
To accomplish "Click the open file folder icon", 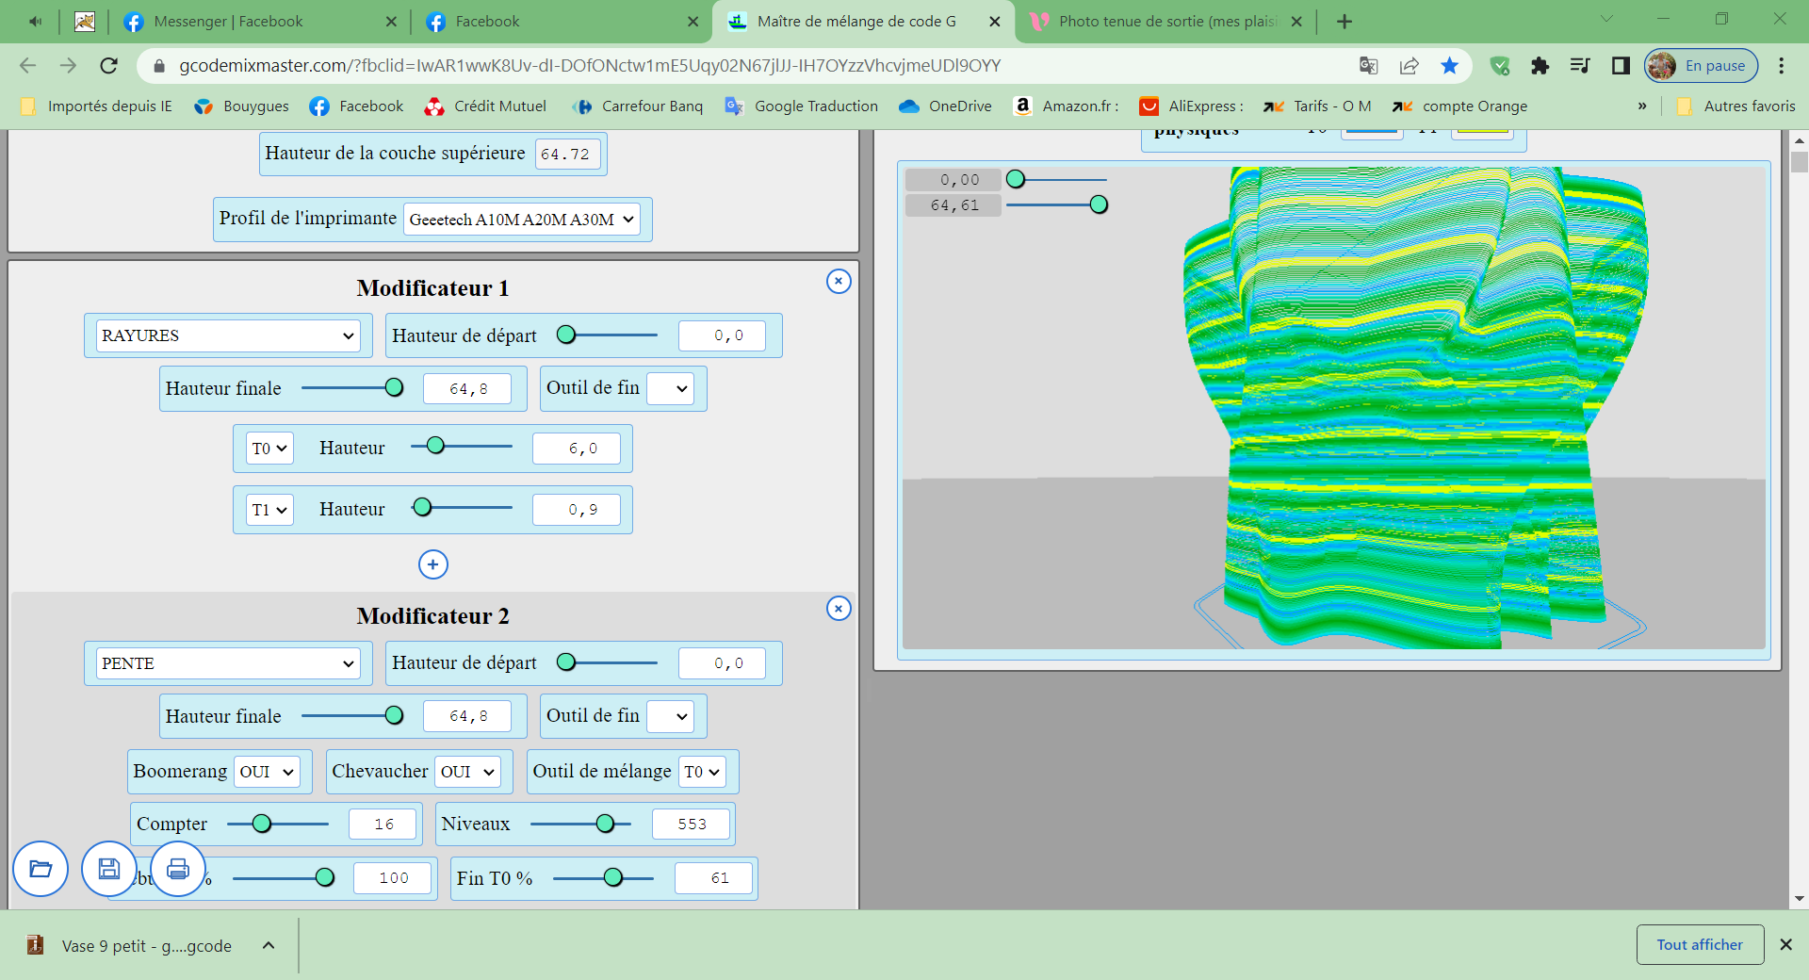I will pyautogui.click(x=41, y=868).
